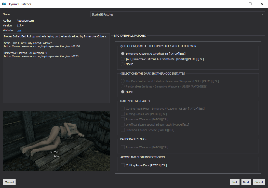Maximize the SkyrimSE Patches window
This screenshot has height=188, width=268.
250,4
